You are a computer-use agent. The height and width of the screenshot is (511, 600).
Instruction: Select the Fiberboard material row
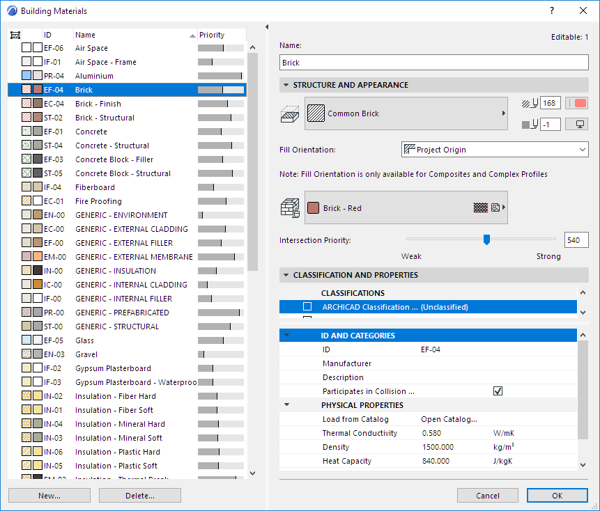(x=127, y=187)
